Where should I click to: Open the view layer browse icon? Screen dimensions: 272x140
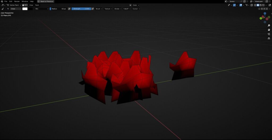tap(252, 1)
